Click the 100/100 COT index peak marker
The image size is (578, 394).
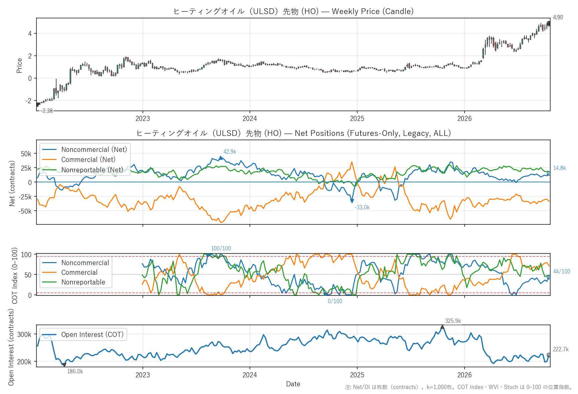(x=208, y=254)
